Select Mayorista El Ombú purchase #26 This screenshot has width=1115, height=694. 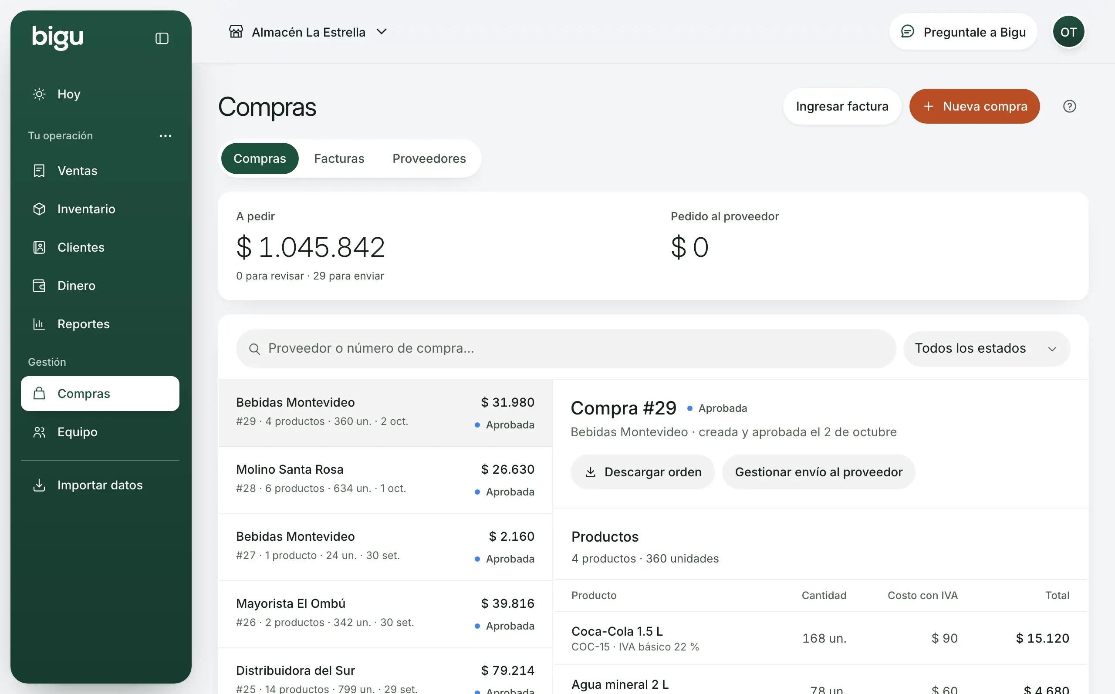pyautogui.click(x=385, y=614)
